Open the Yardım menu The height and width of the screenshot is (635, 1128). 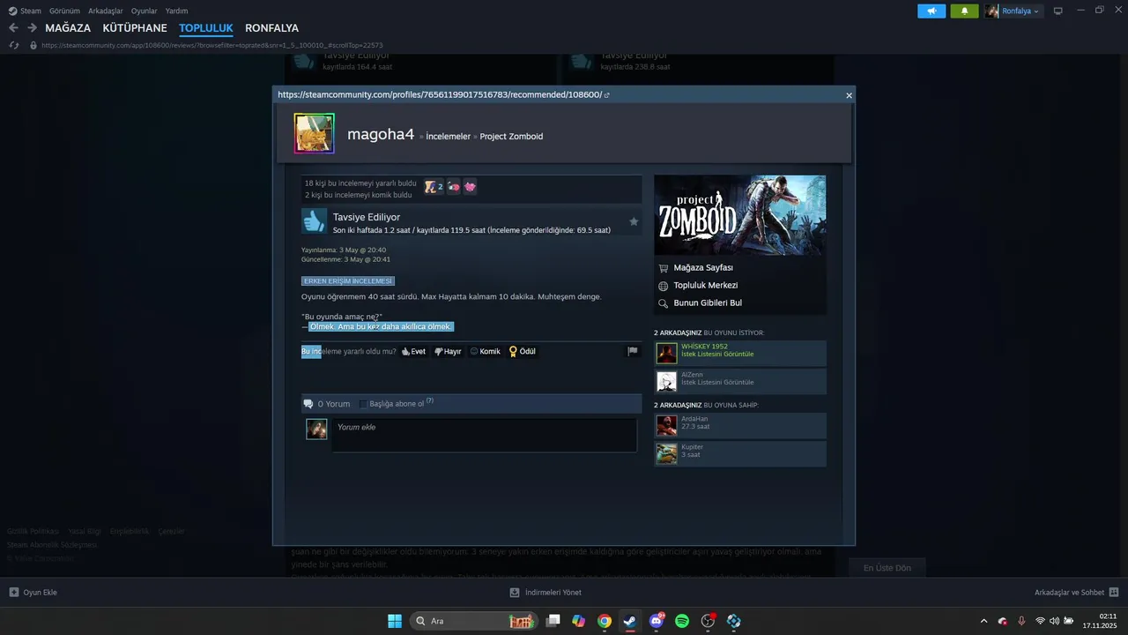coord(177,11)
